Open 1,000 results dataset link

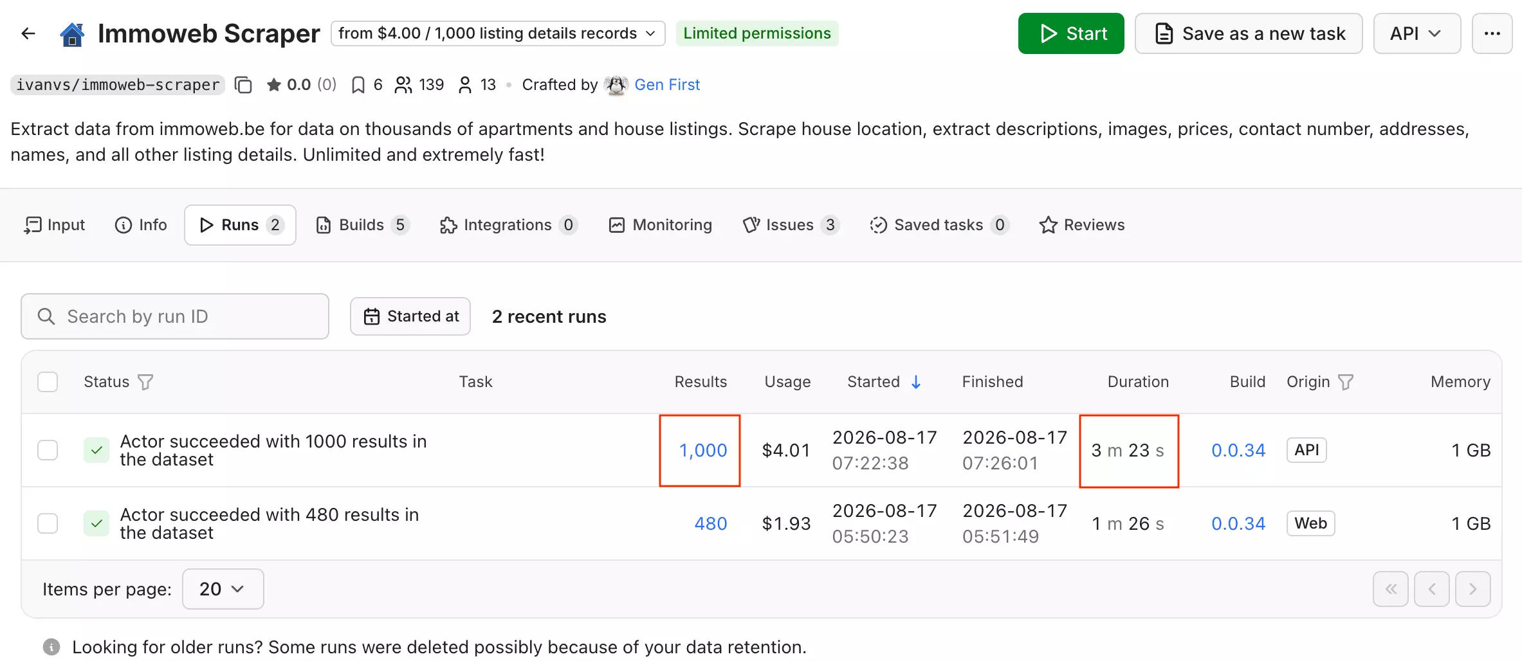[703, 450]
